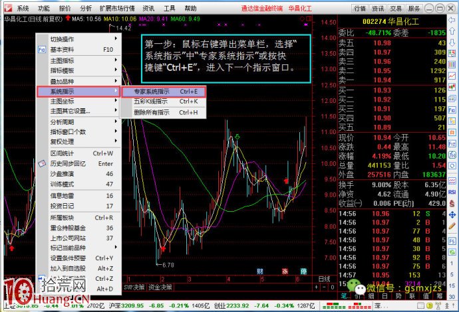
Task: Click the small window icon in the status bar
Action: 420,306
